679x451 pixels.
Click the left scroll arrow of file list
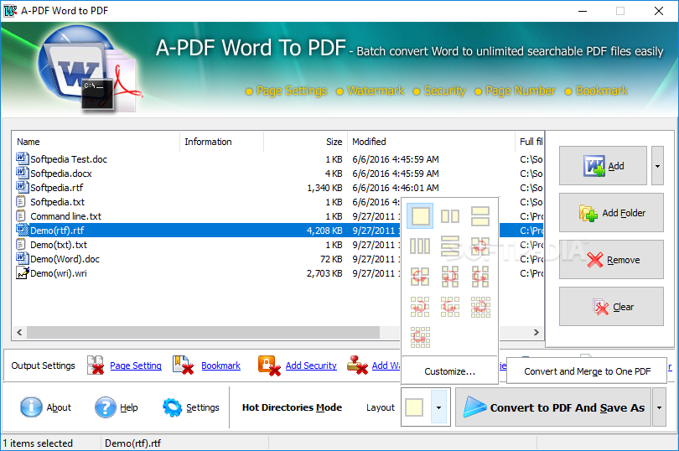point(19,332)
